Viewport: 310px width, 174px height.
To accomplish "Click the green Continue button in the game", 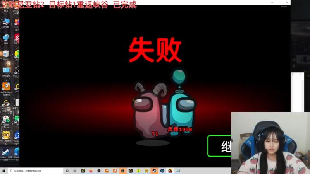I will 219,146.
